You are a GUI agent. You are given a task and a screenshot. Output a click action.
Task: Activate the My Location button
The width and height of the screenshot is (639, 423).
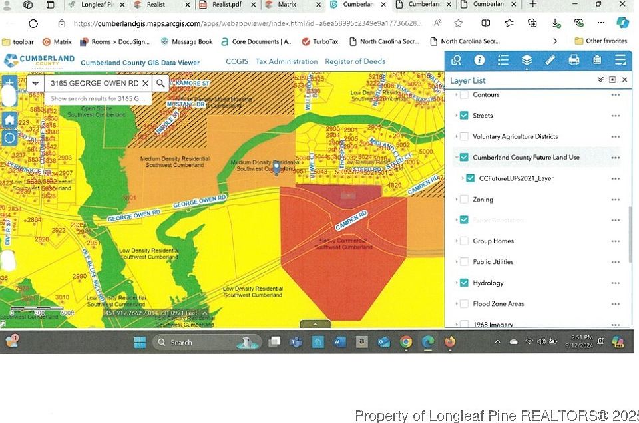tap(9, 138)
